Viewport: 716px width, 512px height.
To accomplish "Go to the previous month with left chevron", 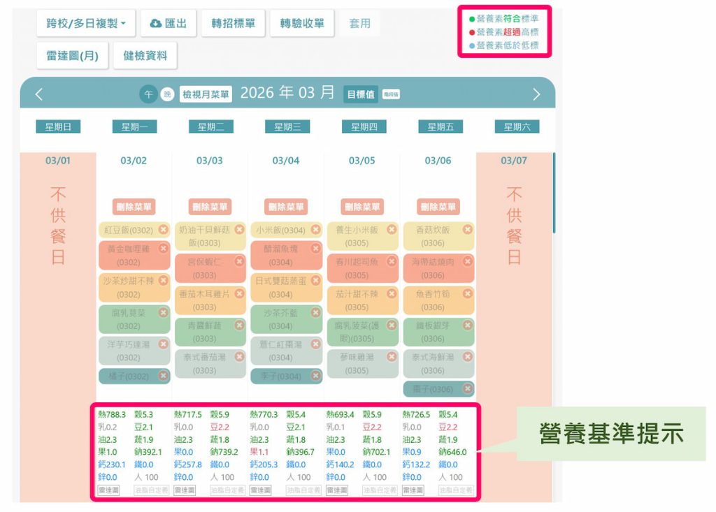I will click(39, 93).
